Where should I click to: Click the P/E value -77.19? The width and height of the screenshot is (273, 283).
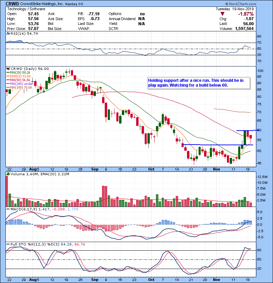pos(94,14)
